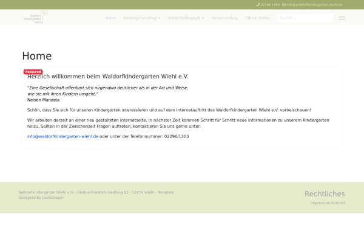Call phone number 02296 1303 in top bar
Image resolution: width=364 pixels, height=228 pixels.
pyautogui.click(x=270, y=5)
